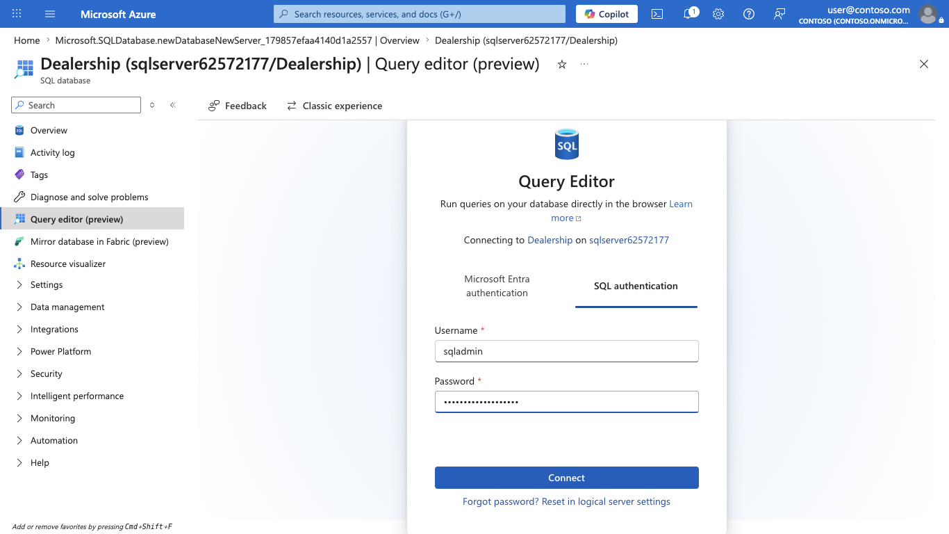Click the Tags icon in sidebar
Image resolution: width=949 pixels, height=534 pixels.
point(19,175)
